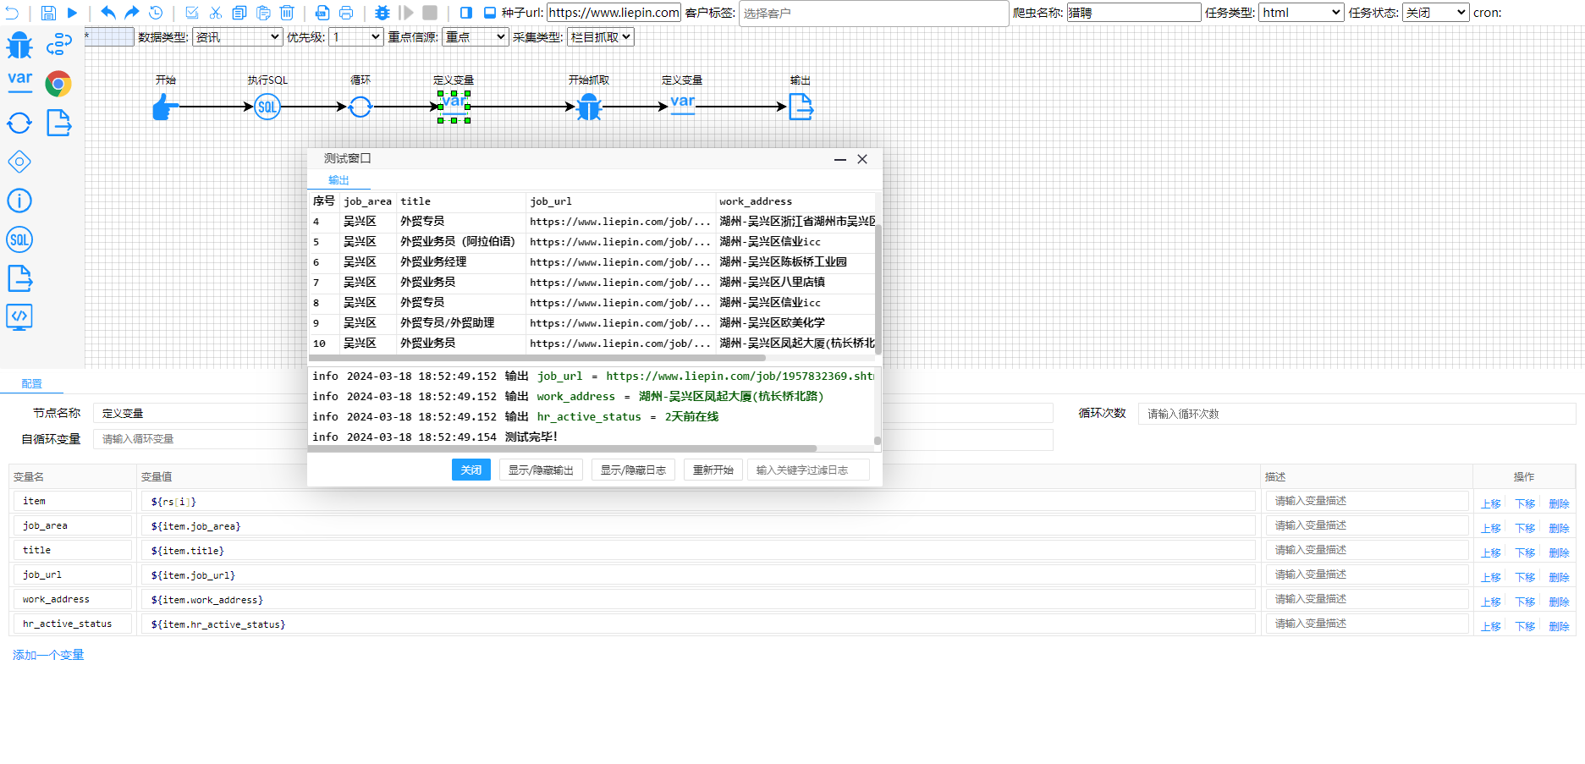Click the blue 关闭 button in test window
This screenshot has width=1585, height=764.
click(471, 470)
